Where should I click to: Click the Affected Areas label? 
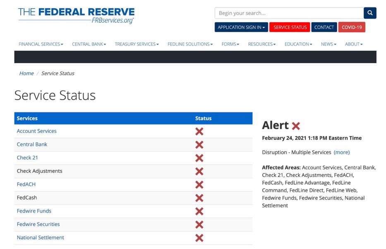(x=281, y=167)
